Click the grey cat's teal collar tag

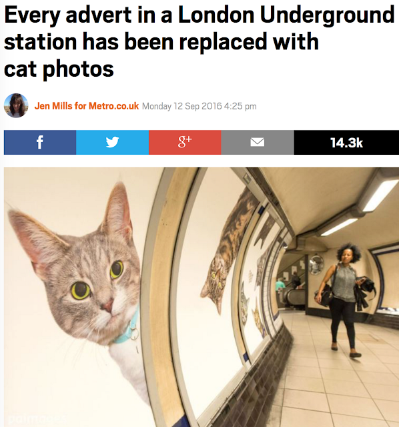[x=134, y=334]
